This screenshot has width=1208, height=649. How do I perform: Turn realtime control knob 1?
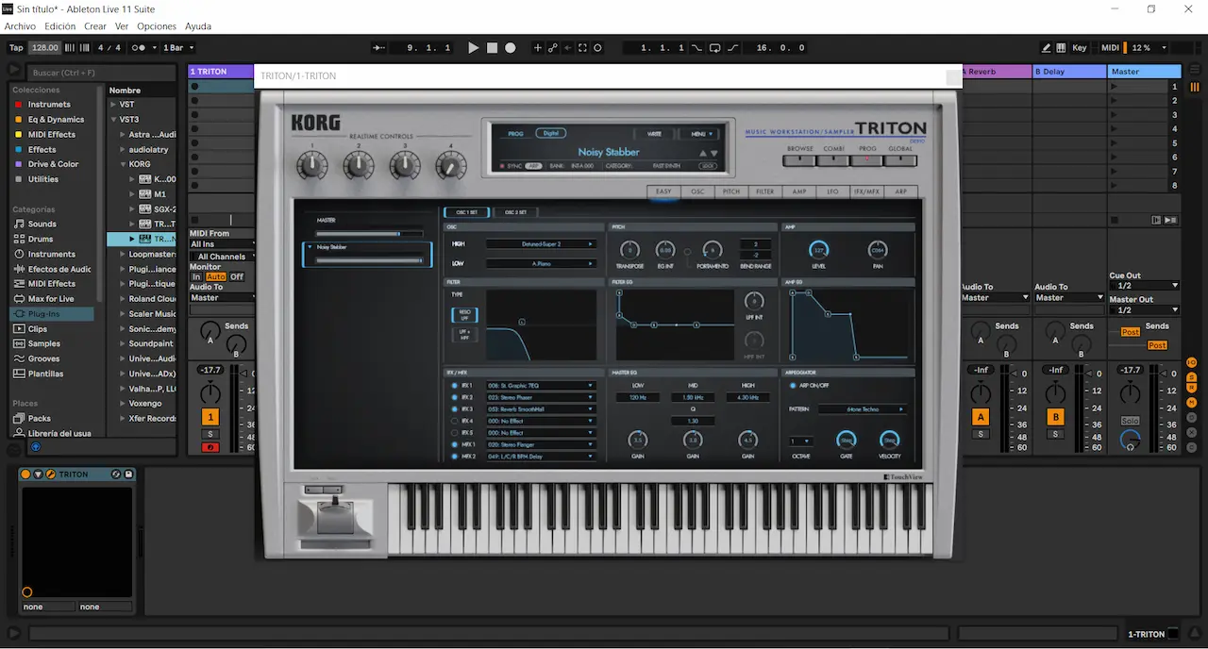(x=311, y=166)
